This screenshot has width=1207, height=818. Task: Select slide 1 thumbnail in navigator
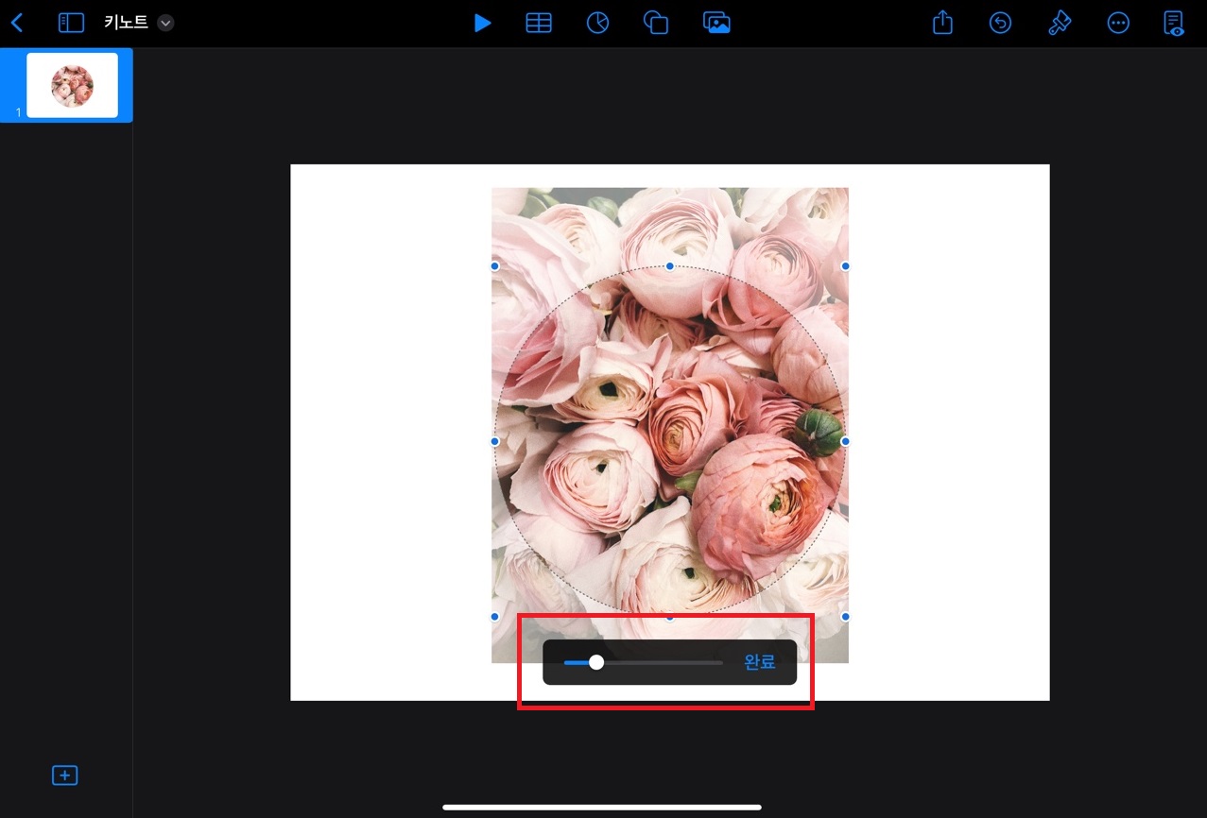72,85
